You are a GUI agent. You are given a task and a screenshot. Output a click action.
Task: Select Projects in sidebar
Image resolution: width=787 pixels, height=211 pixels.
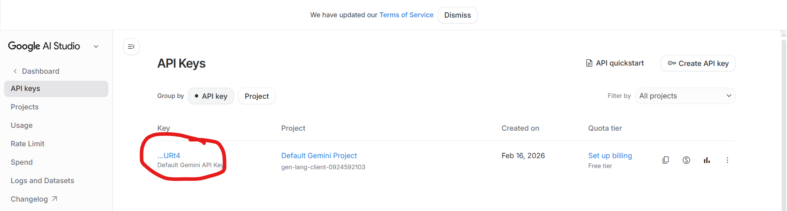point(25,107)
